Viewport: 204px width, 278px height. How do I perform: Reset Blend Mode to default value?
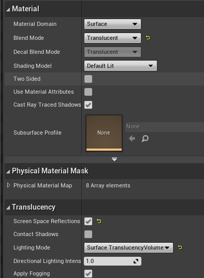[x=148, y=38]
